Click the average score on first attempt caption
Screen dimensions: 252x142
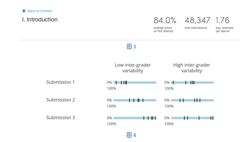(x=163, y=29)
